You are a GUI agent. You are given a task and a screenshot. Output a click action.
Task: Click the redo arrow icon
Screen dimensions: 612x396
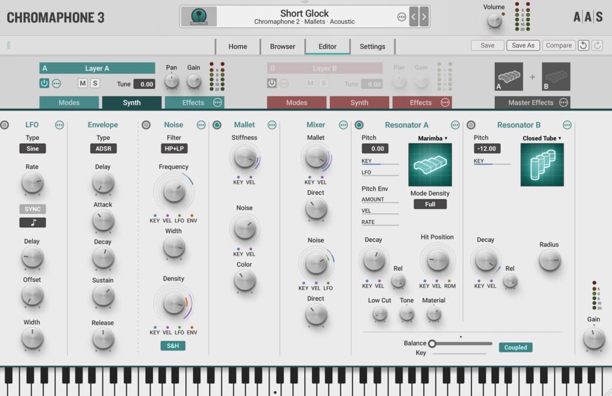[597, 45]
